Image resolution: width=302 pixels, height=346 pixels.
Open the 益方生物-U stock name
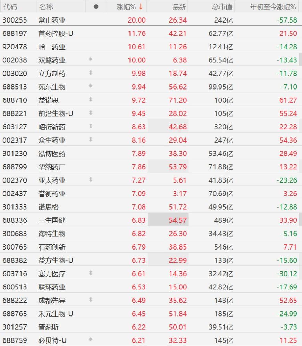(56, 260)
